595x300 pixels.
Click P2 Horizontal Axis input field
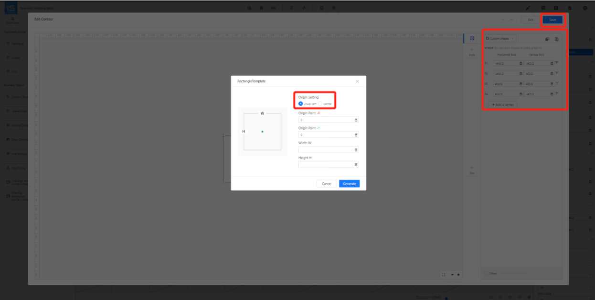(x=508, y=74)
